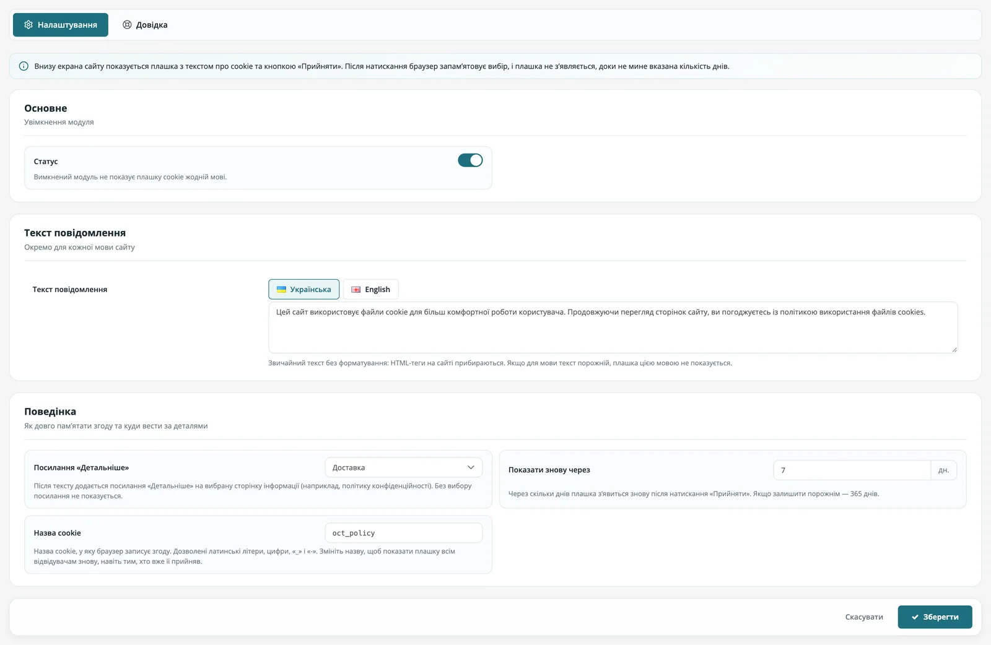The width and height of the screenshot is (991, 645).
Task: Click the Назва cookie label
Action: pos(57,533)
